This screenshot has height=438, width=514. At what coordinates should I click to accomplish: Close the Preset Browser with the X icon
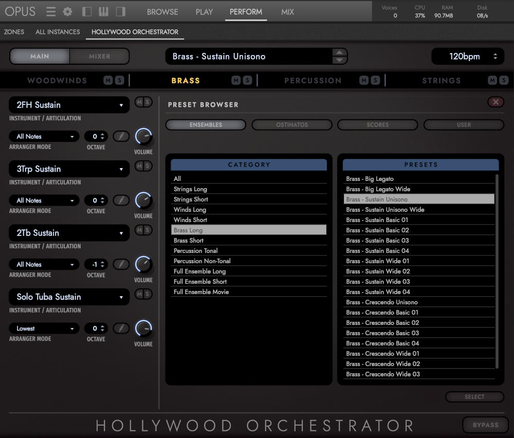coord(495,102)
